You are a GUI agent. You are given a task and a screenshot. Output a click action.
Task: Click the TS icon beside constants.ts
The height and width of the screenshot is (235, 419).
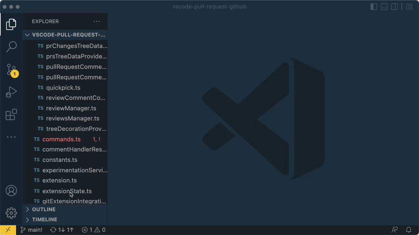click(x=37, y=160)
